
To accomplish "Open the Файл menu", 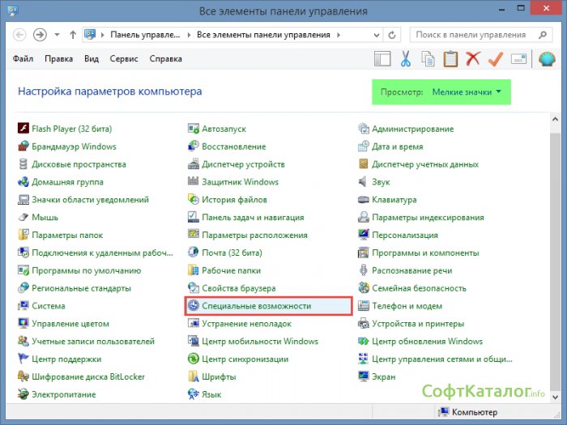I will pyautogui.click(x=24, y=59).
